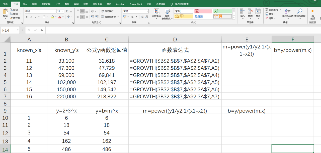Click the phonetic guide (文) icon
This screenshot has width=321, height=153.
point(69,17)
